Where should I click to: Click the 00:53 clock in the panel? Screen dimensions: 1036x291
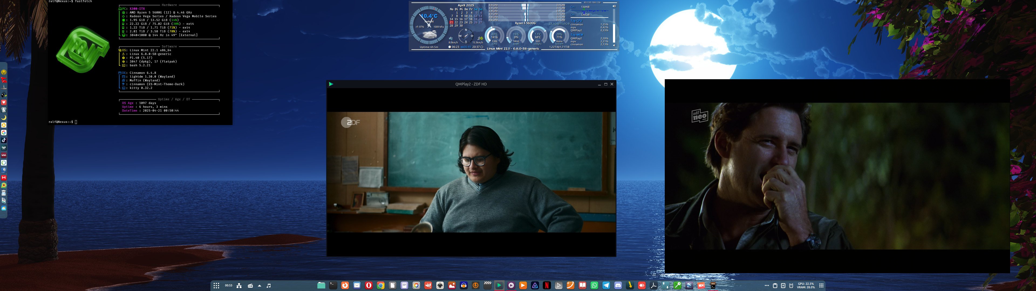click(x=229, y=285)
